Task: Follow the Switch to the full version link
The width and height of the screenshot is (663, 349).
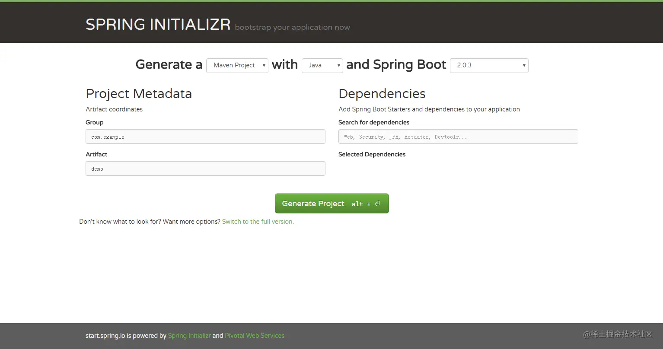Action: (x=258, y=222)
